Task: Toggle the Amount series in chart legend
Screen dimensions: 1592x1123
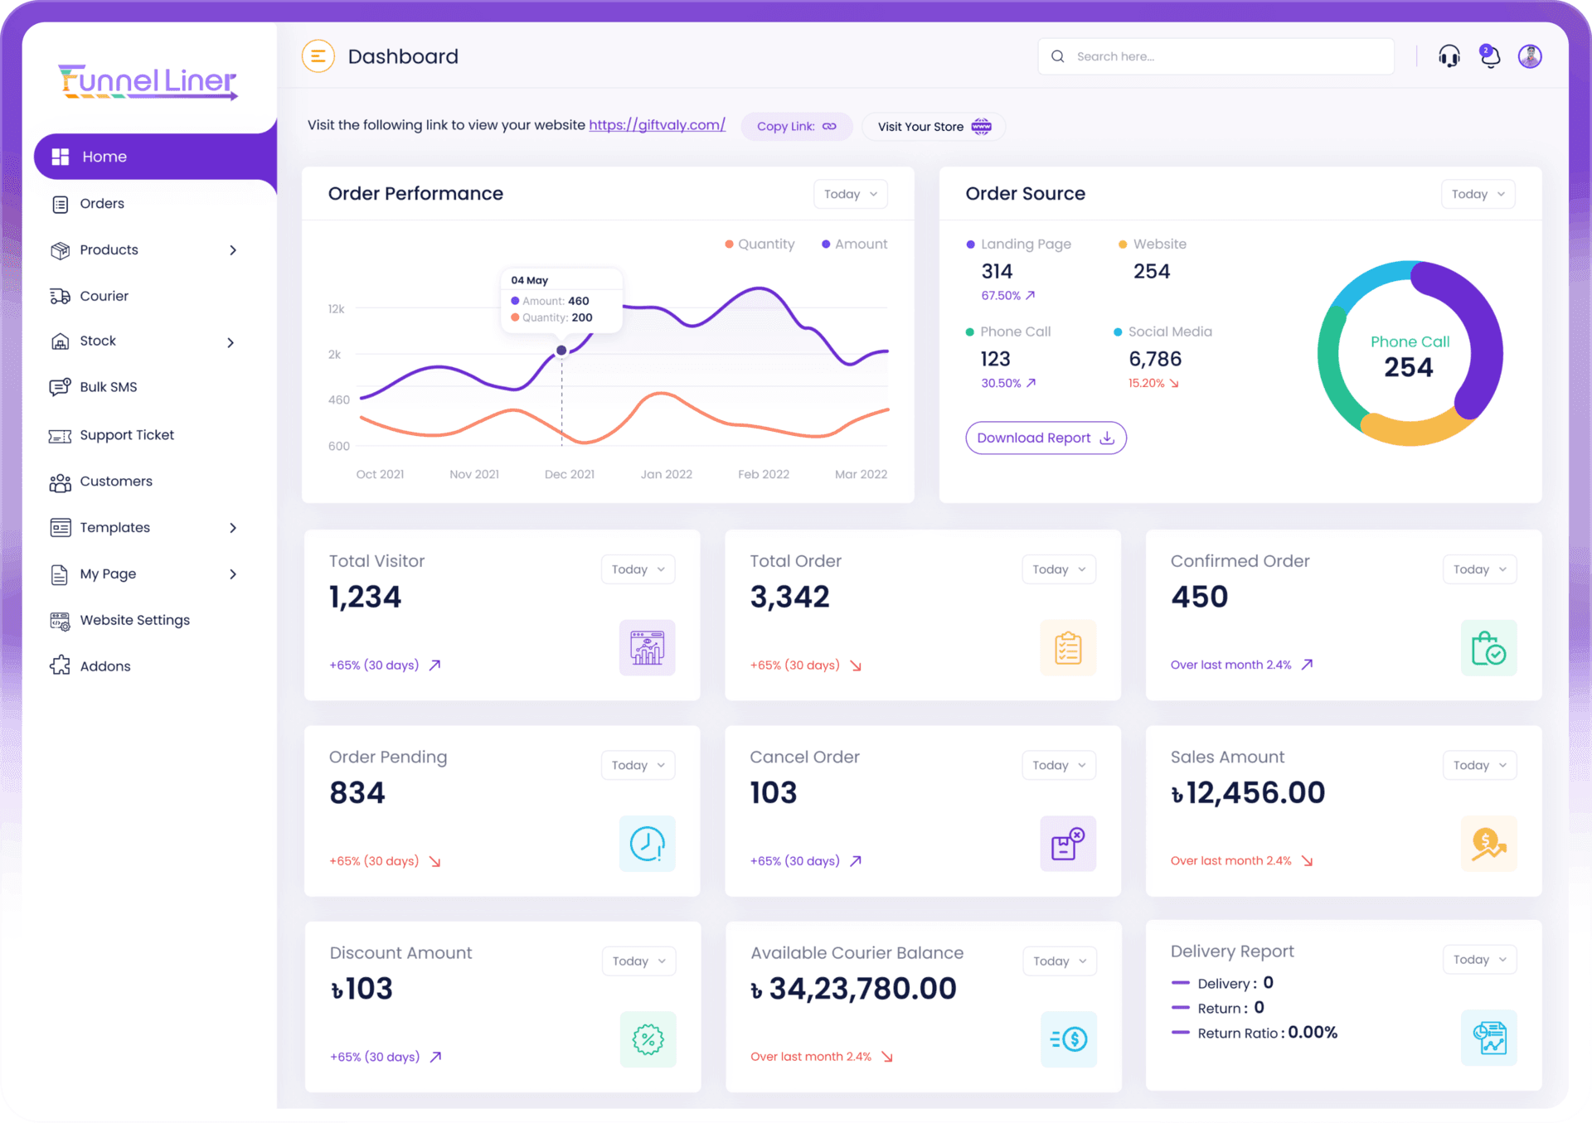Action: tap(854, 244)
